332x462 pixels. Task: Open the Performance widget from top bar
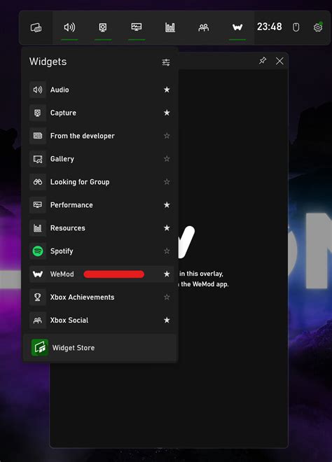(137, 28)
